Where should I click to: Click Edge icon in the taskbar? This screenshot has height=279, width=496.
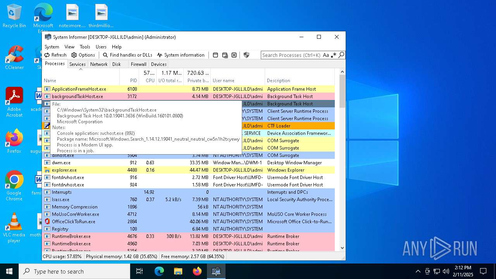(x=159, y=271)
